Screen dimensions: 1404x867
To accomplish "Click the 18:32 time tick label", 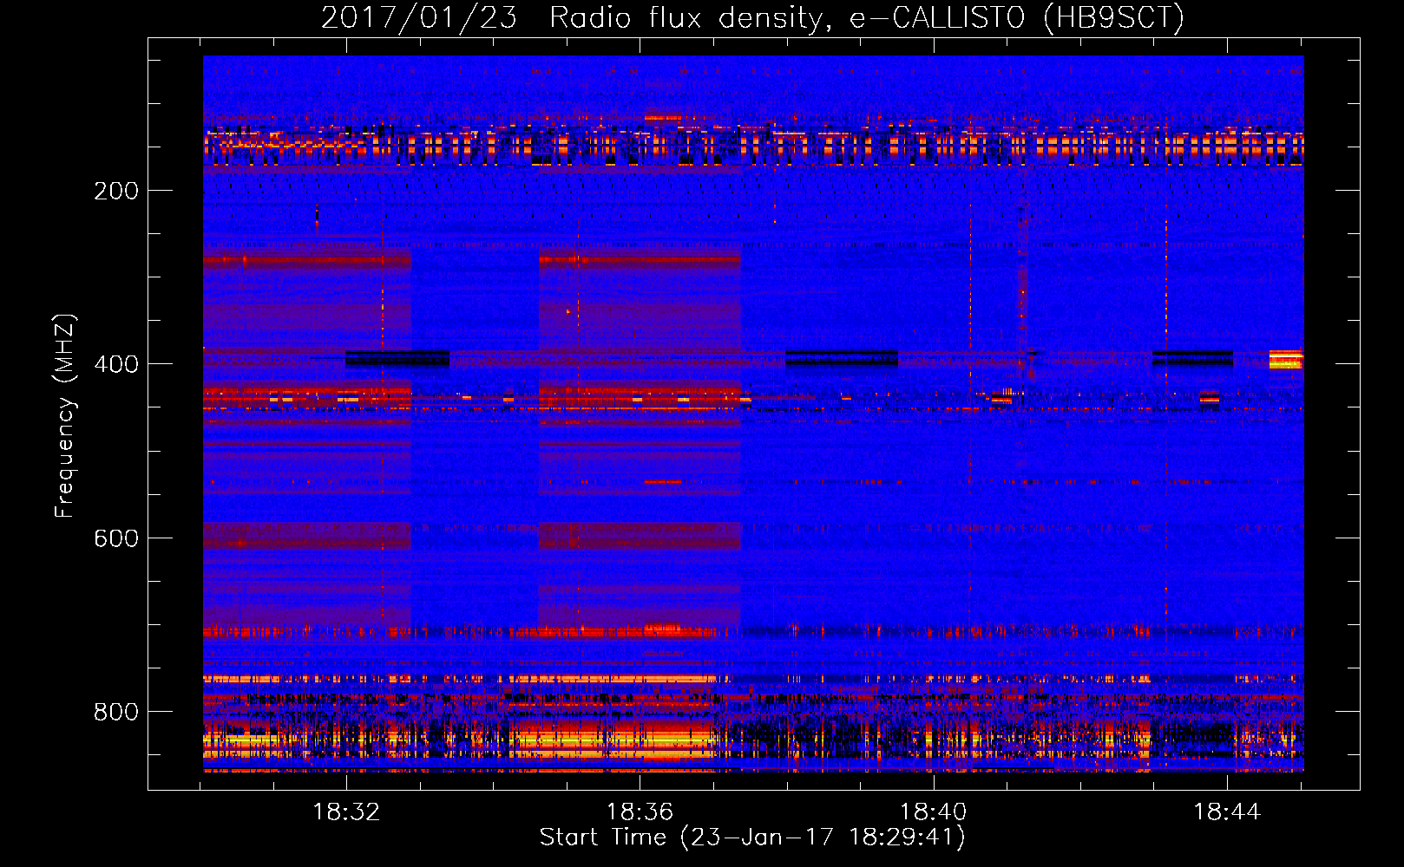I will (x=346, y=812).
